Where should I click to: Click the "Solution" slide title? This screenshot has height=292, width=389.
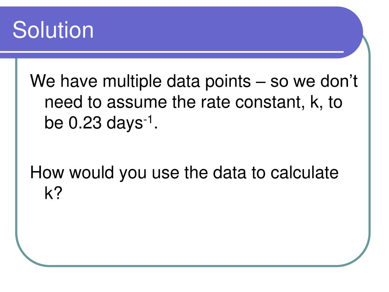click(53, 30)
